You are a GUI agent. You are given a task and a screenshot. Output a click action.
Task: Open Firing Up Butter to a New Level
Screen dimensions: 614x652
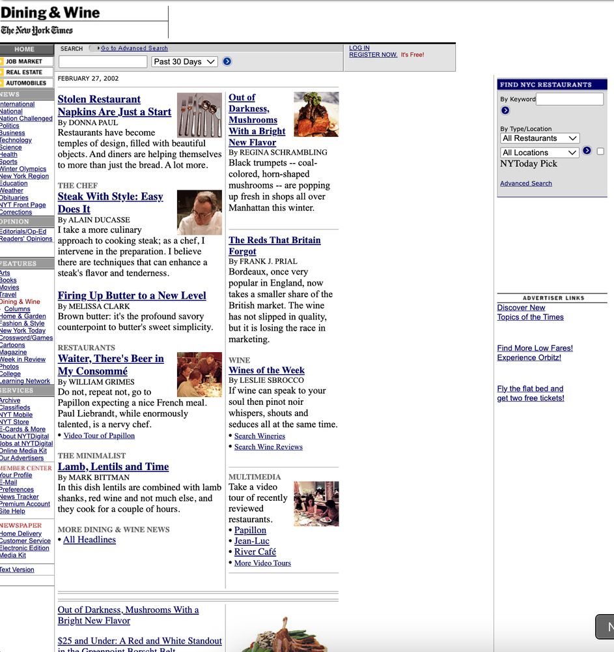132,295
